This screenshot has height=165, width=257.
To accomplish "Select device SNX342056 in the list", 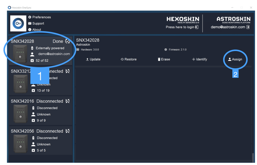I will 40,140.
